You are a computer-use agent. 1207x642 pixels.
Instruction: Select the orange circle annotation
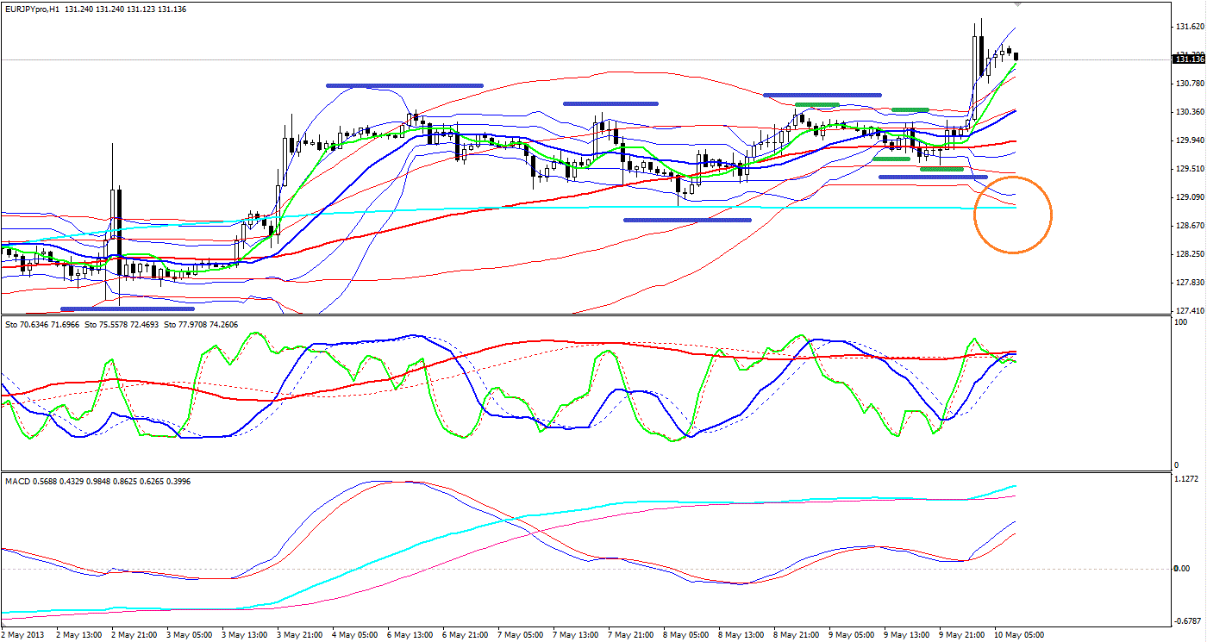coord(1013,215)
